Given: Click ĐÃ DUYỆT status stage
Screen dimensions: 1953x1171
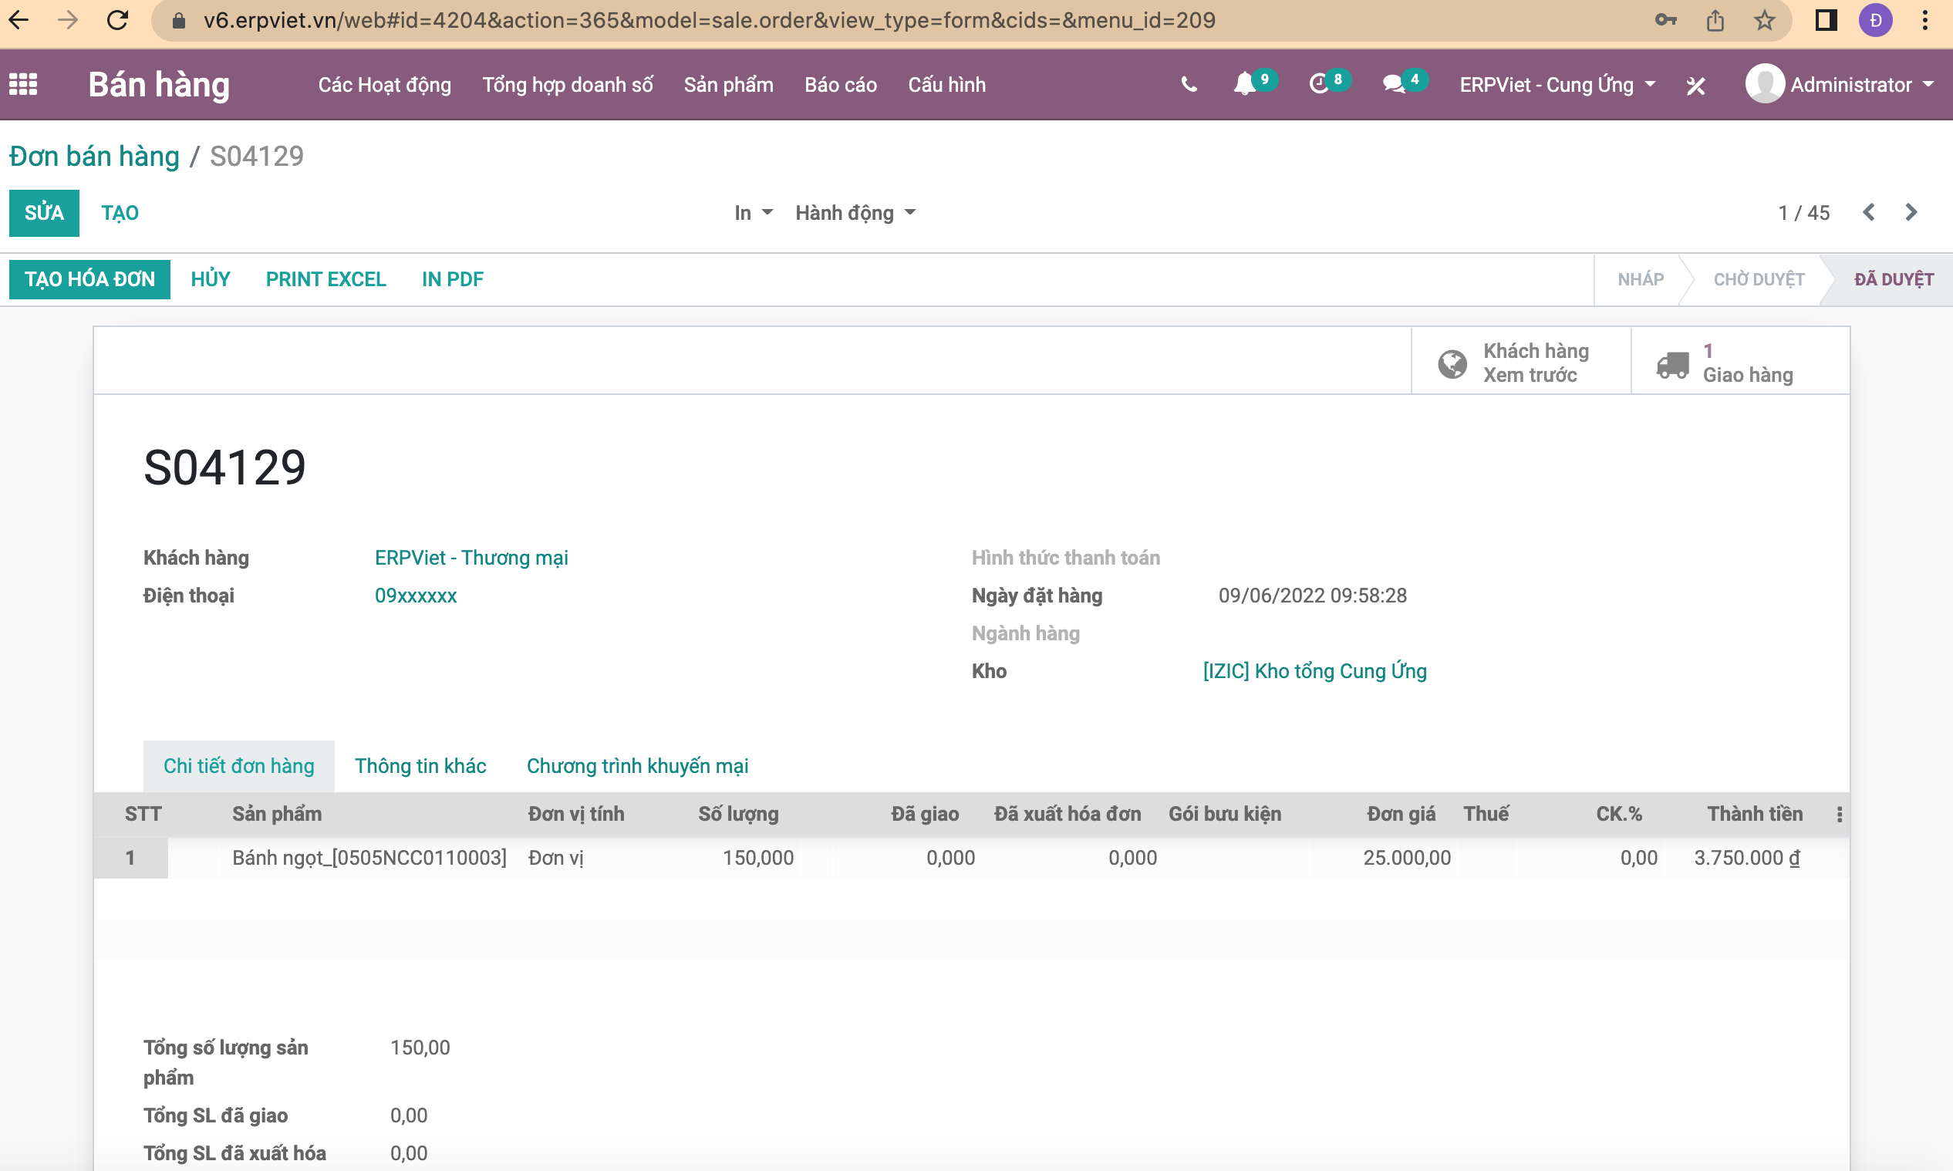Looking at the screenshot, I should [x=1894, y=279].
